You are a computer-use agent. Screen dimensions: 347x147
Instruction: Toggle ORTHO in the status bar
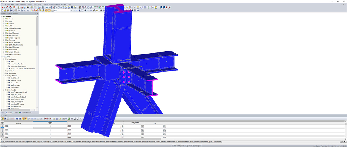tap(184, 146)
